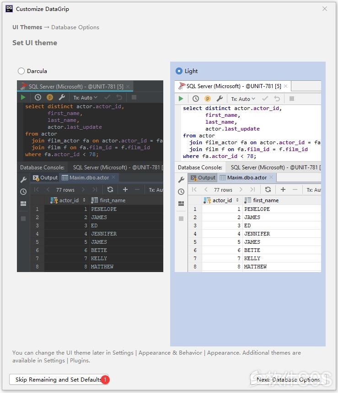The image size is (338, 393).
Task: Click PENELOPE cell in Light preview
Action: click(x=257, y=209)
